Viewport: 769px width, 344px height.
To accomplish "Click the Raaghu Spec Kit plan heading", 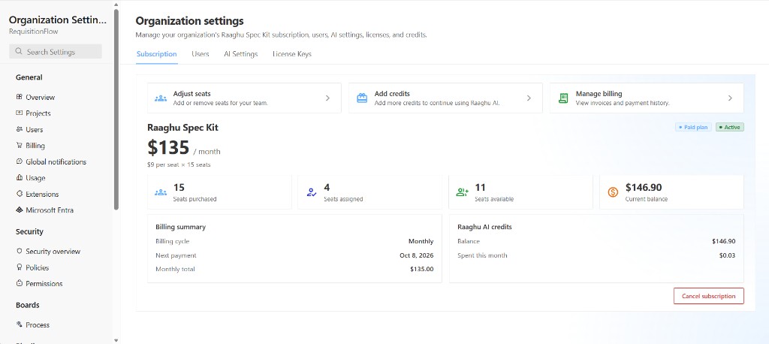I will point(183,128).
